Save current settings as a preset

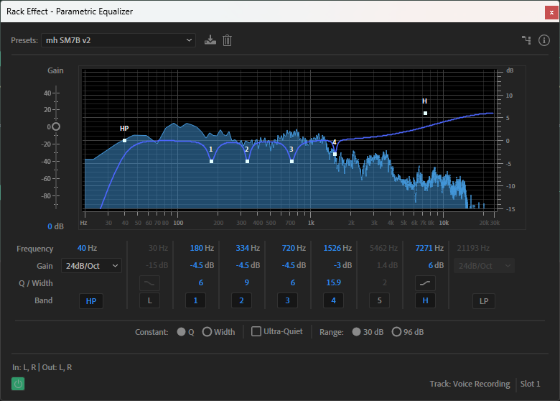pyautogui.click(x=210, y=40)
